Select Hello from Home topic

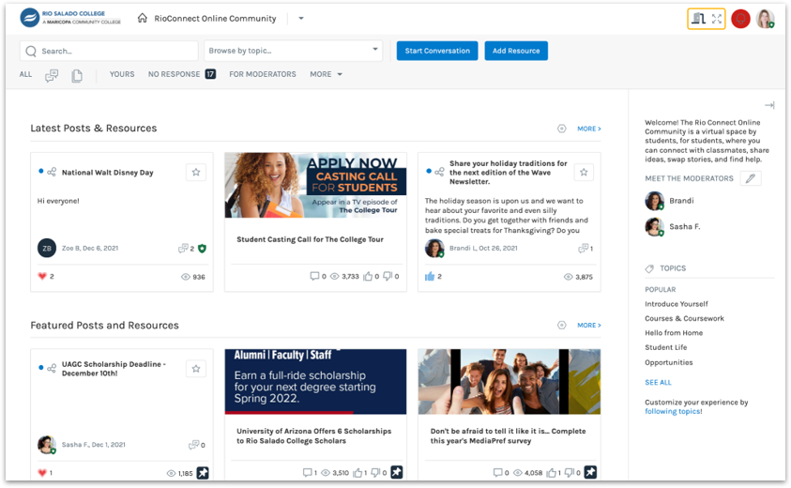(x=674, y=333)
